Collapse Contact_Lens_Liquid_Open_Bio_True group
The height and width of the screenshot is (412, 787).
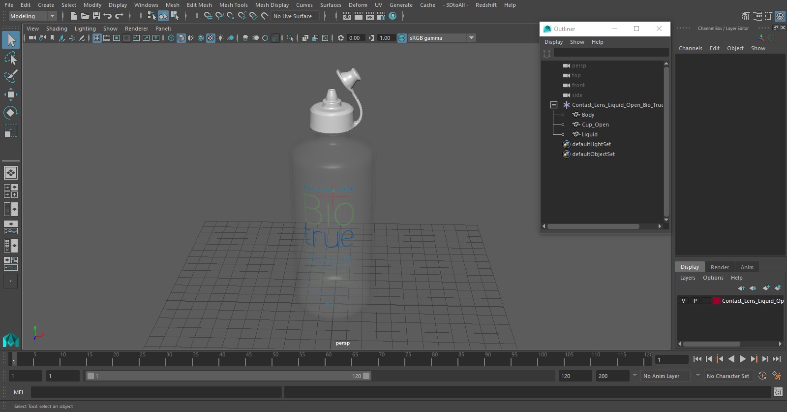coord(554,105)
